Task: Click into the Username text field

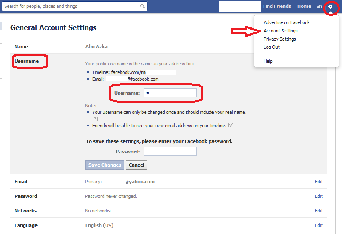Action: [x=170, y=93]
